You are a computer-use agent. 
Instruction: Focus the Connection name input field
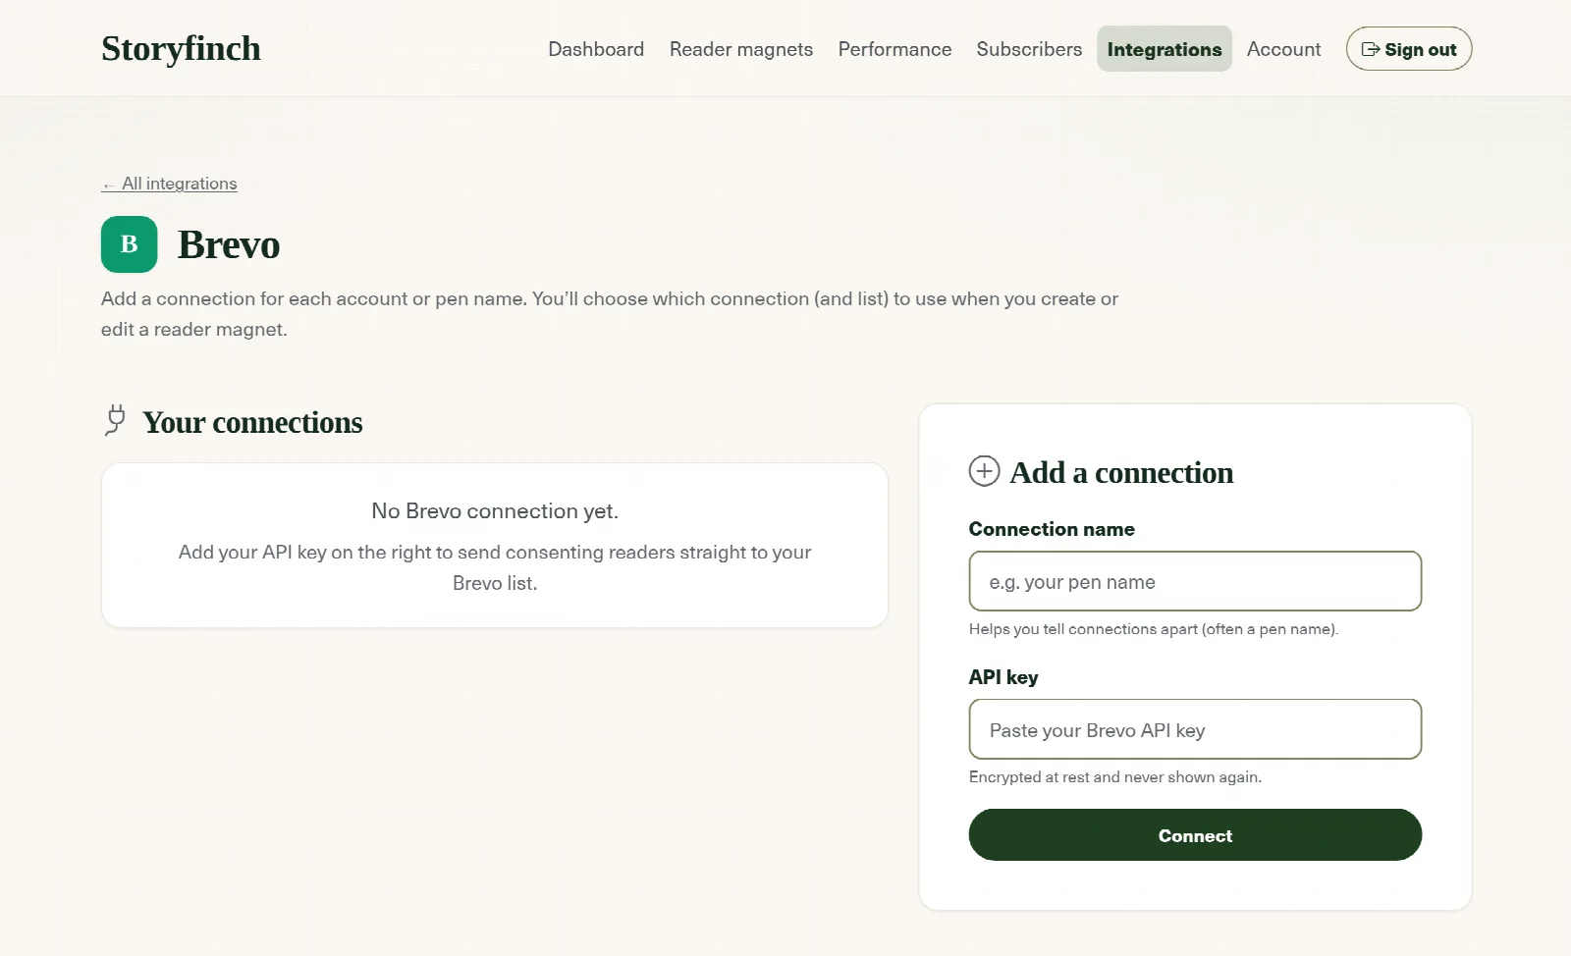(x=1195, y=581)
